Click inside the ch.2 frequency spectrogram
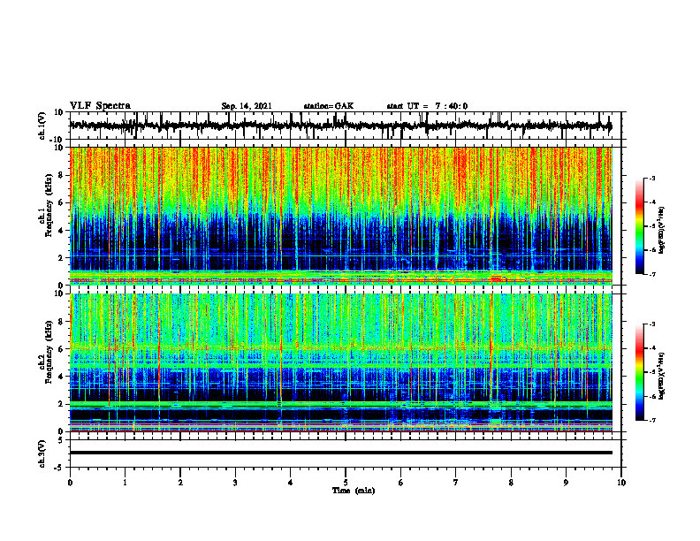Viewport: 700px width, 541px height. [341, 362]
